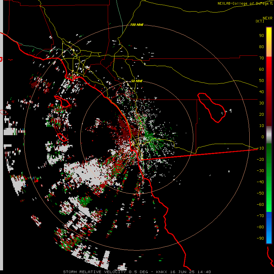The width and height of the screenshot is (274, 274).
Task: Select the 10 value on velocity scale
Action: click(x=262, y=126)
